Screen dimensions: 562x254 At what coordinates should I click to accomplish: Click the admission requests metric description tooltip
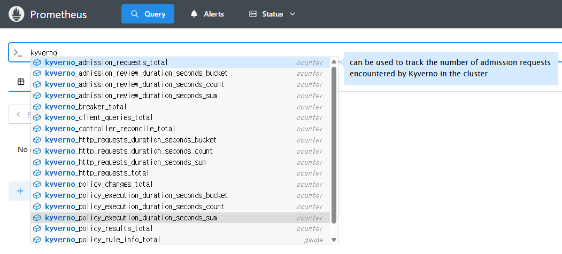(451, 68)
